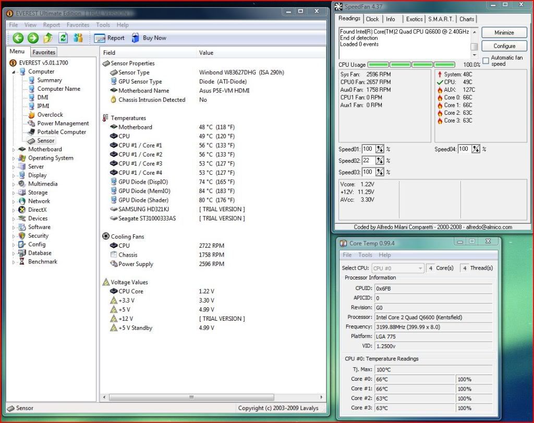Expand the Storage tree node
This screenshot has height=423, width=534.
(14, 193)
